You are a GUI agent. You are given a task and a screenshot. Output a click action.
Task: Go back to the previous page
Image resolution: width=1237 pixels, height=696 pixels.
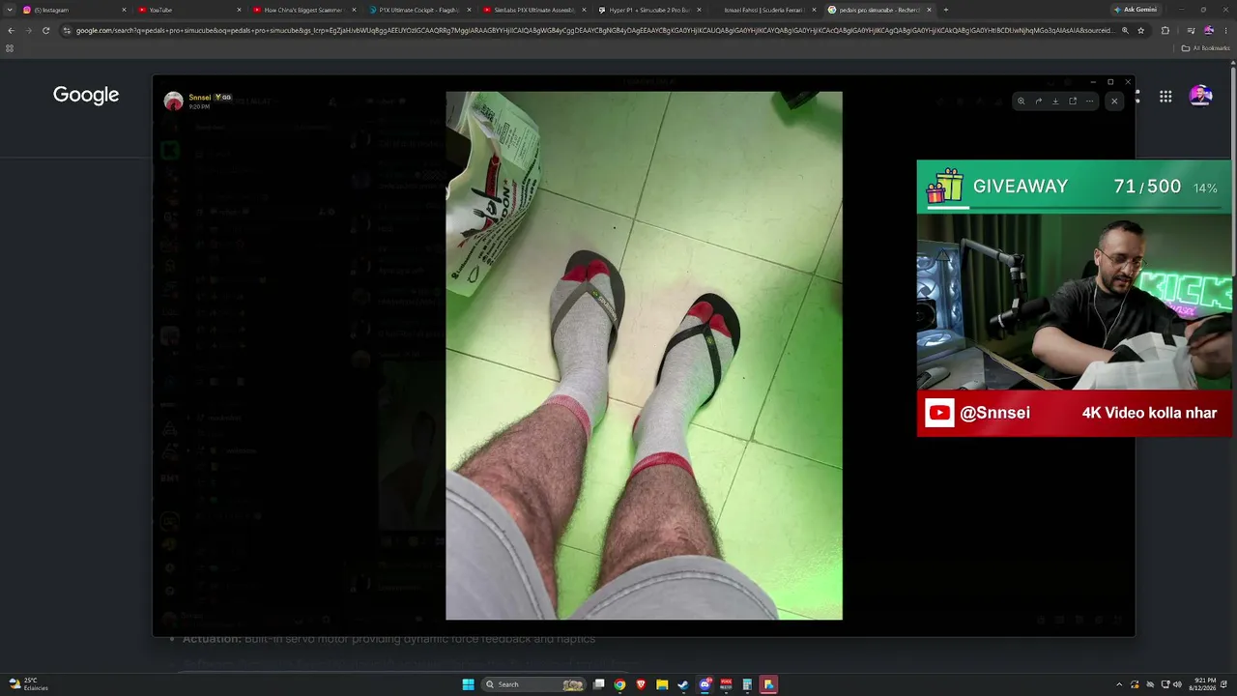(x=11, y=30)
